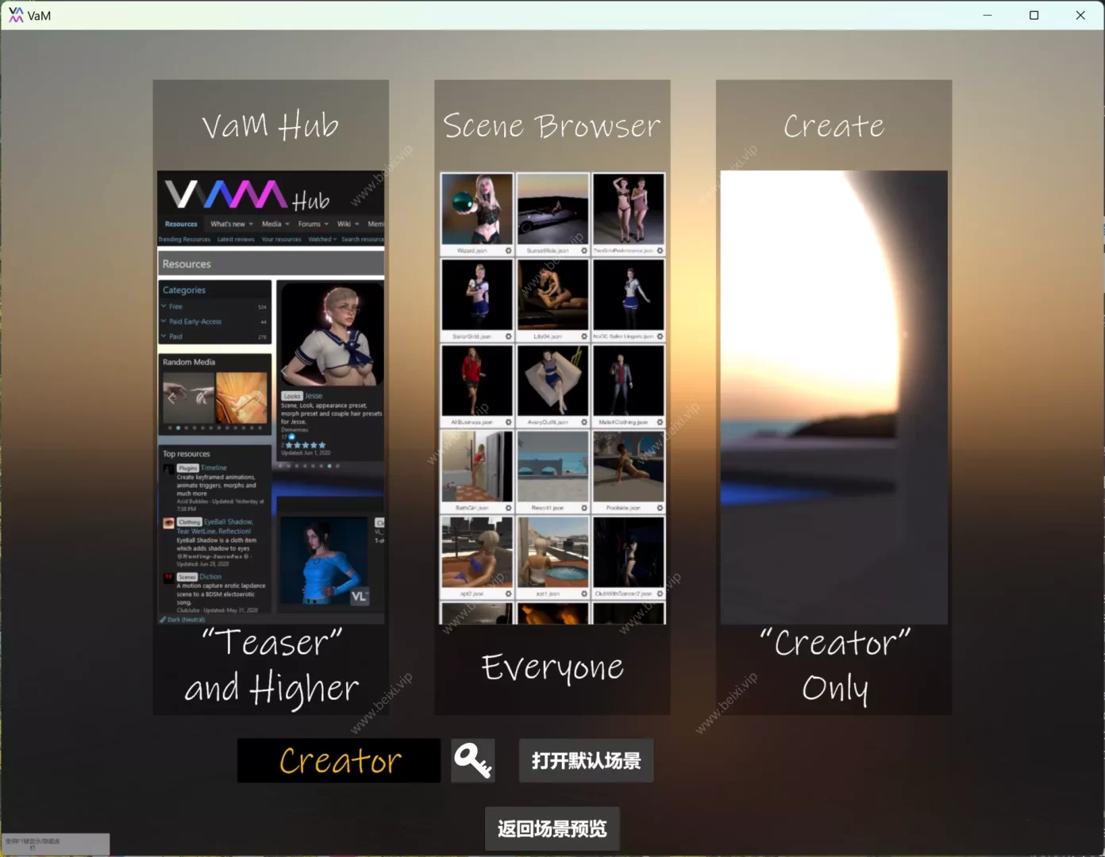Open the Resort1.json gear icon
Viewport: 1105px width, 857px height.
pos(583,508)
